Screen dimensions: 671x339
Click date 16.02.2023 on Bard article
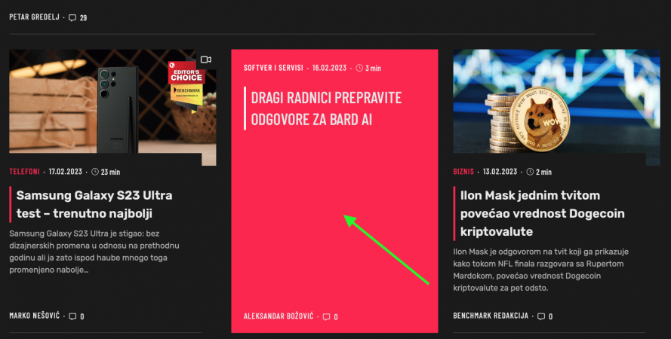click(329, 68)
